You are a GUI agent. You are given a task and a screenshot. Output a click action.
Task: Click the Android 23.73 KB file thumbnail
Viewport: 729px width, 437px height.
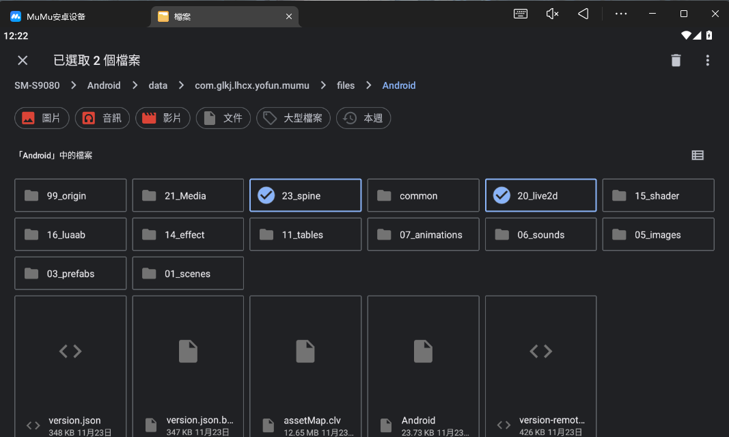click(x=423, y=352)
